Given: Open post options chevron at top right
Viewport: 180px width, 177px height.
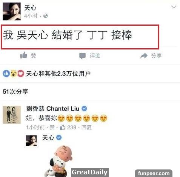Looking at the screenshot, I should coord(174,7).
